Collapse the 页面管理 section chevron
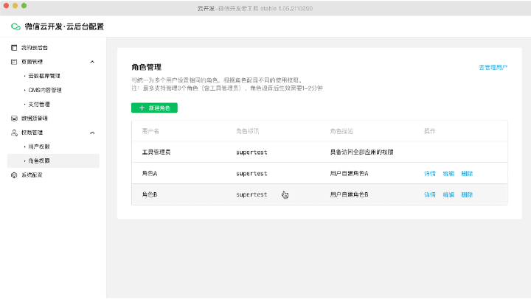Viewport: 531px width, 299px height. (x=92, y=62)
